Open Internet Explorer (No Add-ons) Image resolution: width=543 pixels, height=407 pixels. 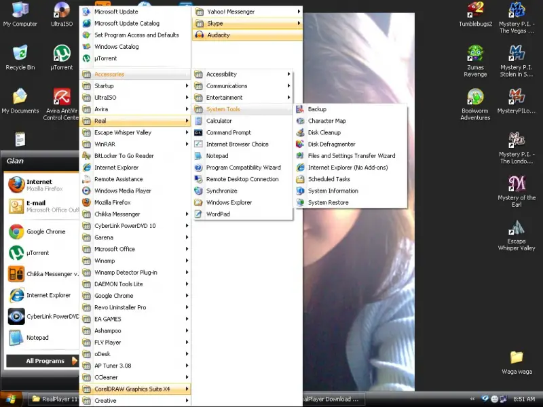pyautogui.click(x=350, y=168)
